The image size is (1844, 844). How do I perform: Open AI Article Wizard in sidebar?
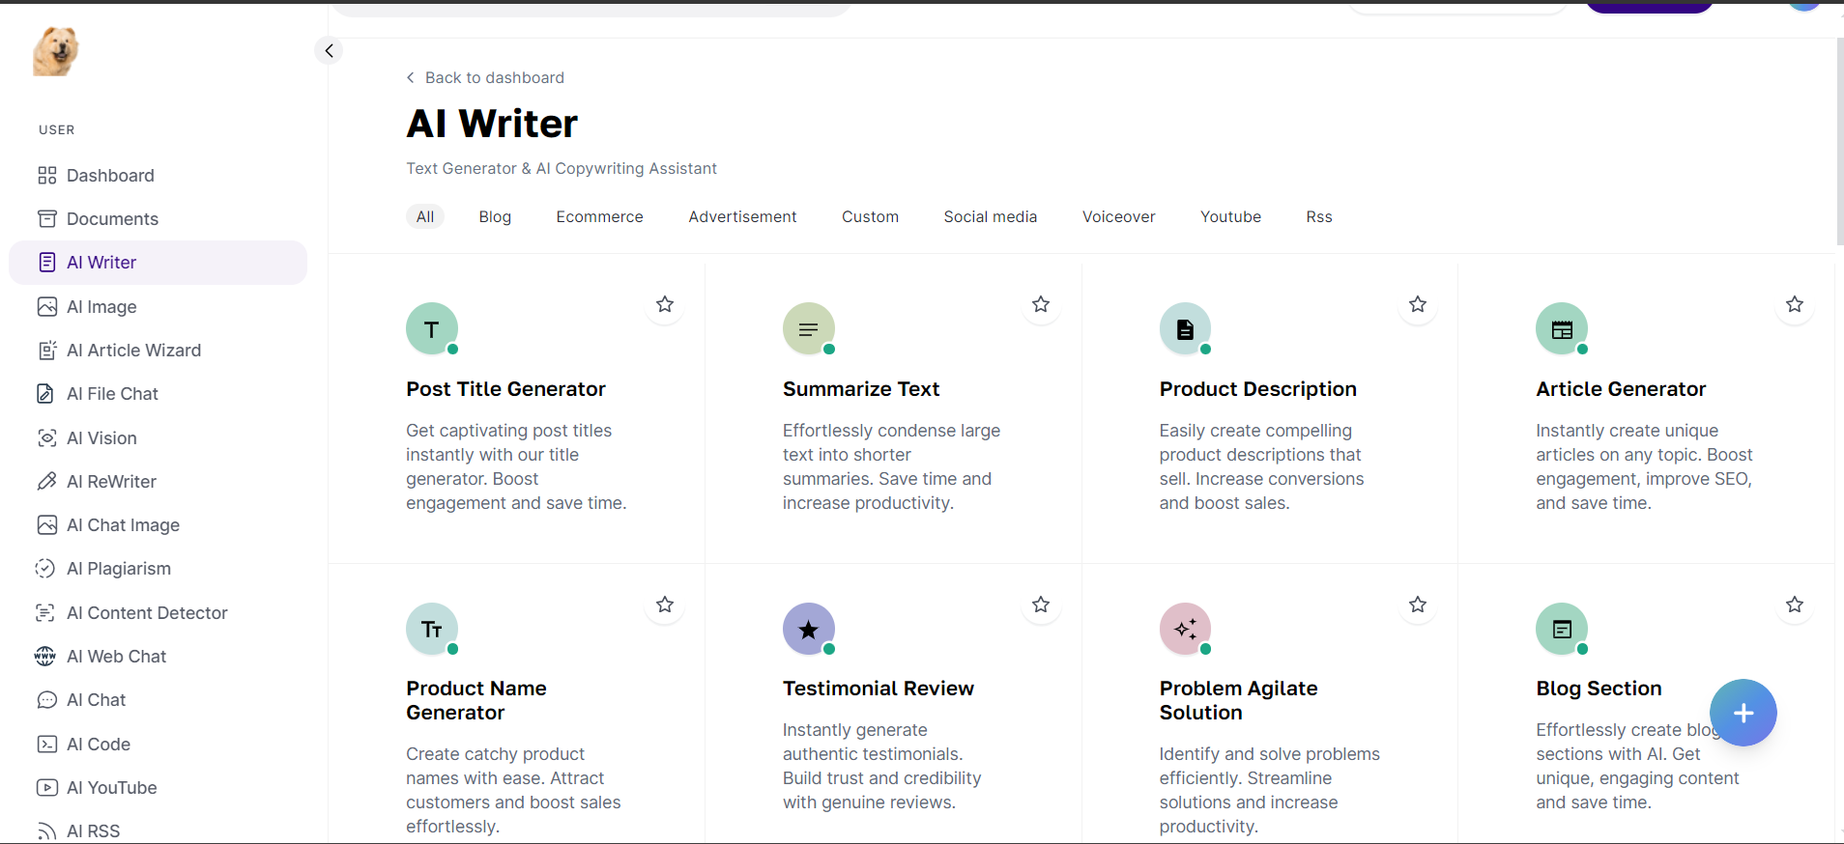(133, 351)
